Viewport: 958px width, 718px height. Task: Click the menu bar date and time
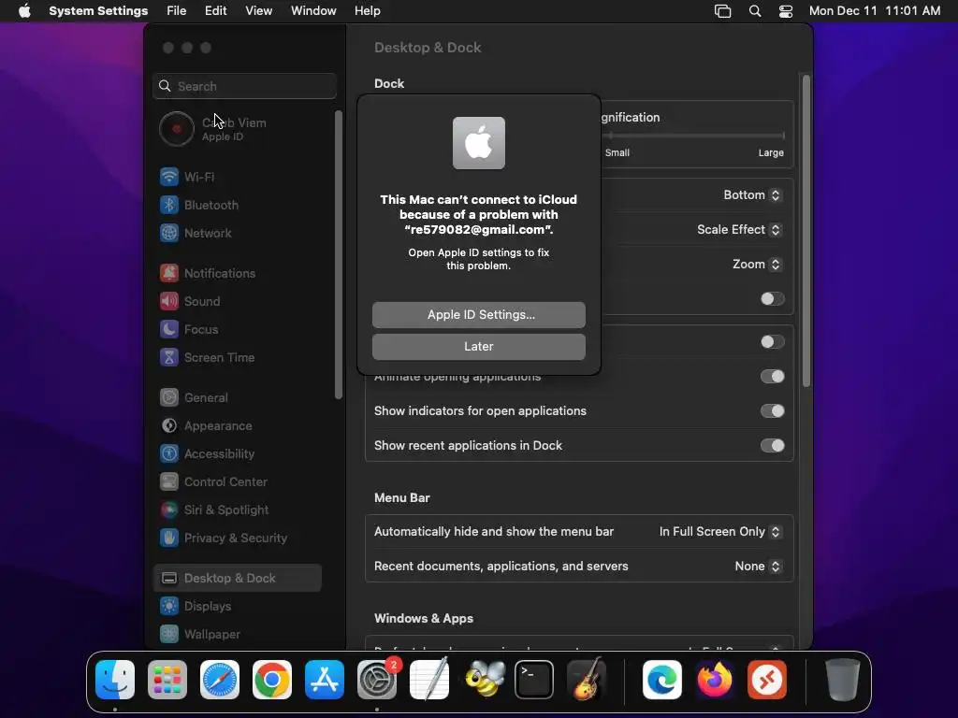point(875,11)
